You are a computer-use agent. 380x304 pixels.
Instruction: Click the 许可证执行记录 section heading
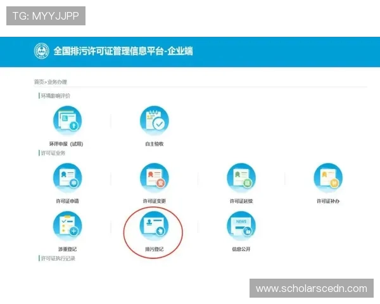pyautogui.click(x=58, y=258)
